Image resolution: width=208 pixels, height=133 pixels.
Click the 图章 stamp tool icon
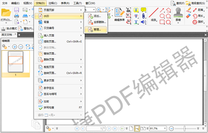[x=178, y=14]
